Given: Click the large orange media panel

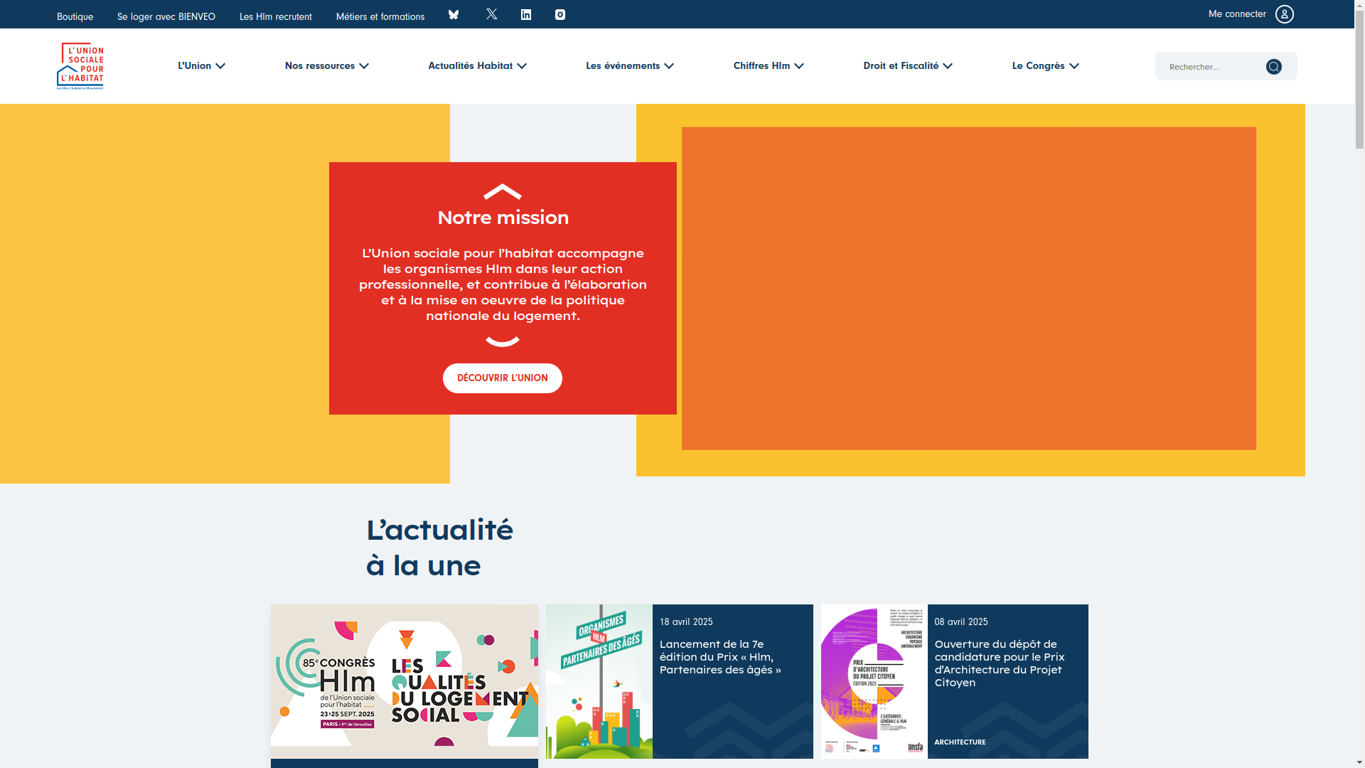Looking at the screenshot, I should pyautogui.click(x=969, y=289).
